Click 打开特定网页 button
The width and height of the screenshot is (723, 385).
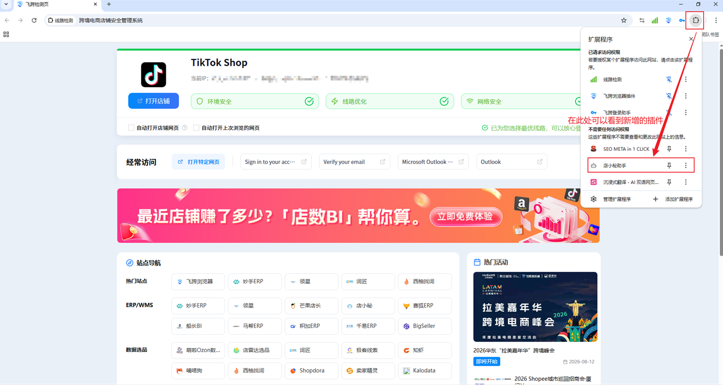[198, 162]
